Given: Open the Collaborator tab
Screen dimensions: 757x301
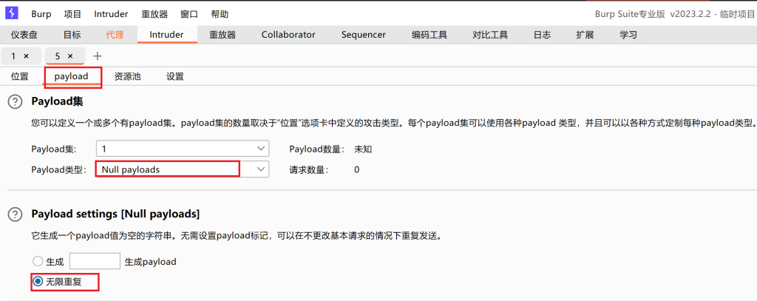Looking at the screenshot, I should (288, 35).
